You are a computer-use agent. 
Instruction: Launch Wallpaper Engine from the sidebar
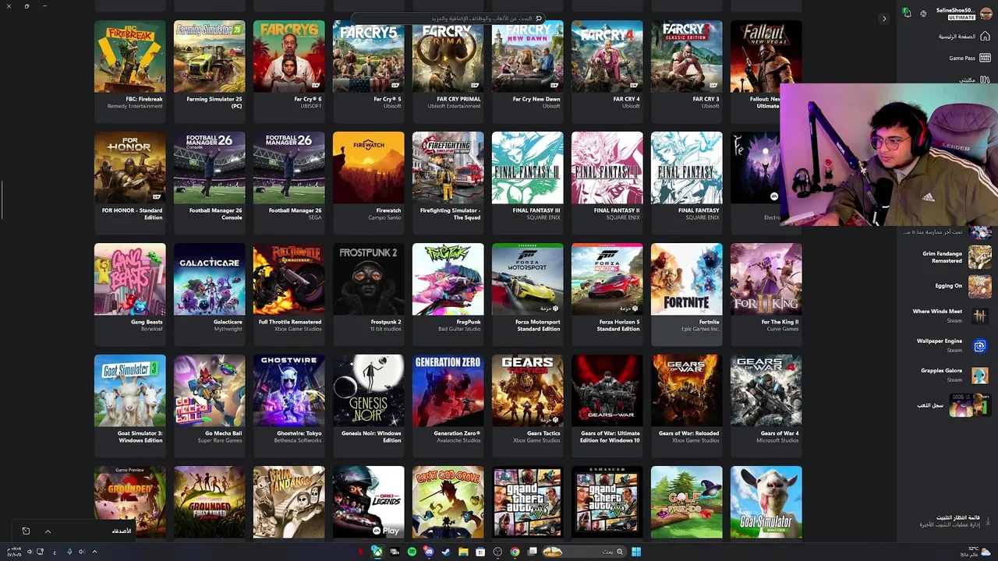(953, 345)
